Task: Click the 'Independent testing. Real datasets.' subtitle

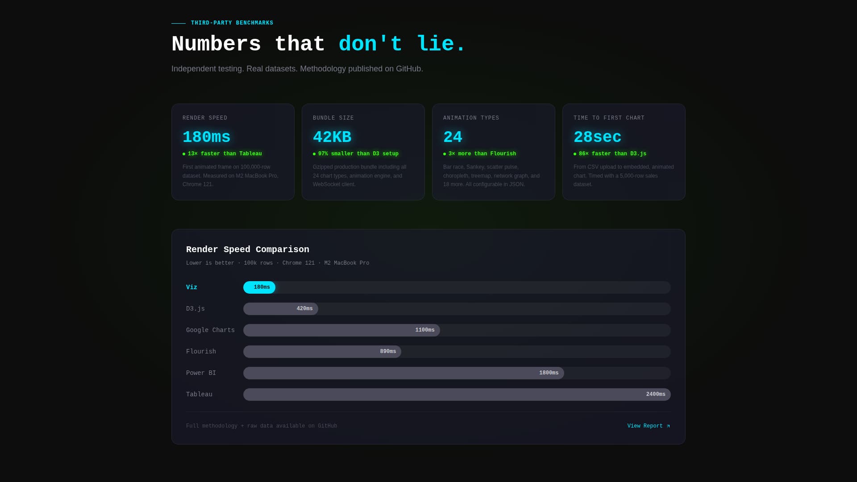Action: click(297, 69)
